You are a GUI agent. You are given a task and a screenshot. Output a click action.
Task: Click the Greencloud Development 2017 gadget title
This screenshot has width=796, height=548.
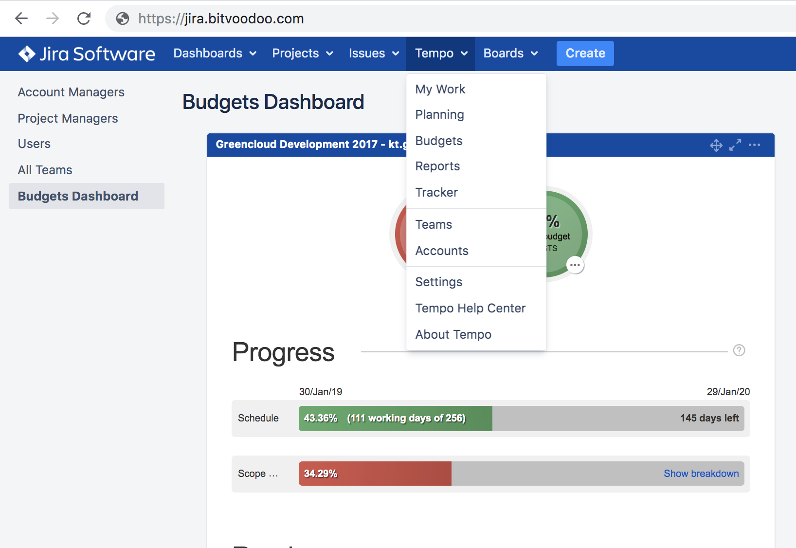[x=311, y=145]
